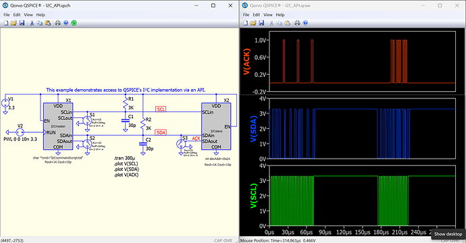The height and width of the screenshot is (243, 466).
Task: Select capacitor C2 symbol
Action: pos(143,144)
